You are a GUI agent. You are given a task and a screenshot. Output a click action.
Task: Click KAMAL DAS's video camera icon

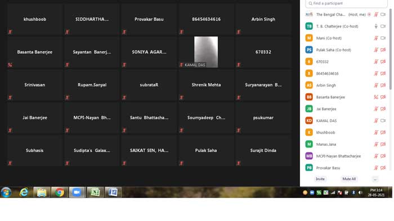(x=383, y=121)
